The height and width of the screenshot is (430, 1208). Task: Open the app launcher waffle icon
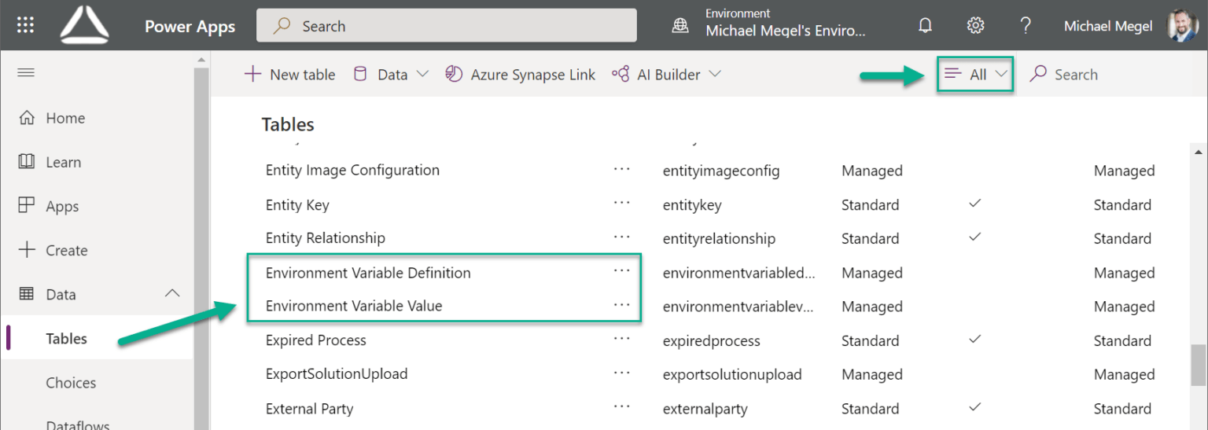pyautogui.click(x=26, y=25)
